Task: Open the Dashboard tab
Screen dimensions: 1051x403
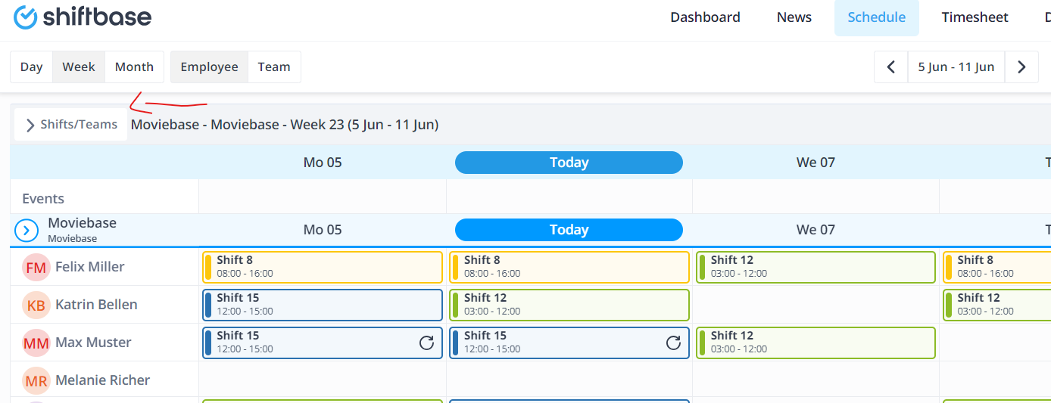Action: [705, 17]
